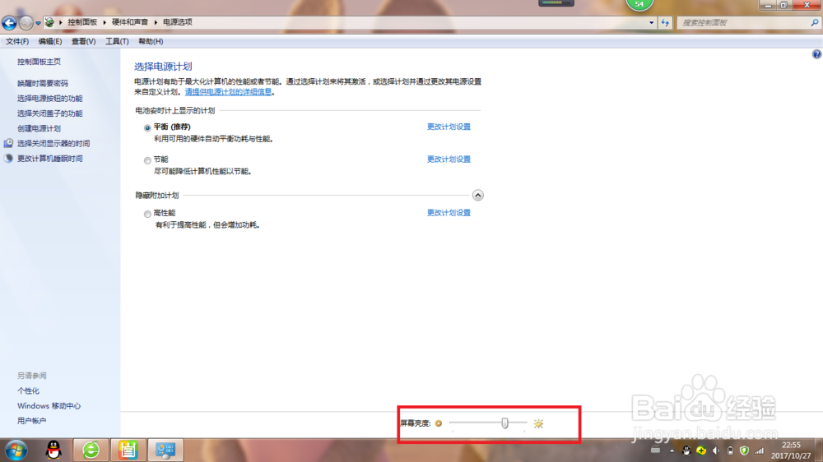Expand arrow after 硬件和声音 breadcrumb
Viewport: 823px width, 462px height.
point(156,22)
